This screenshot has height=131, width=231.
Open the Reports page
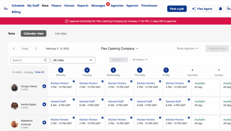coord(83,6)
